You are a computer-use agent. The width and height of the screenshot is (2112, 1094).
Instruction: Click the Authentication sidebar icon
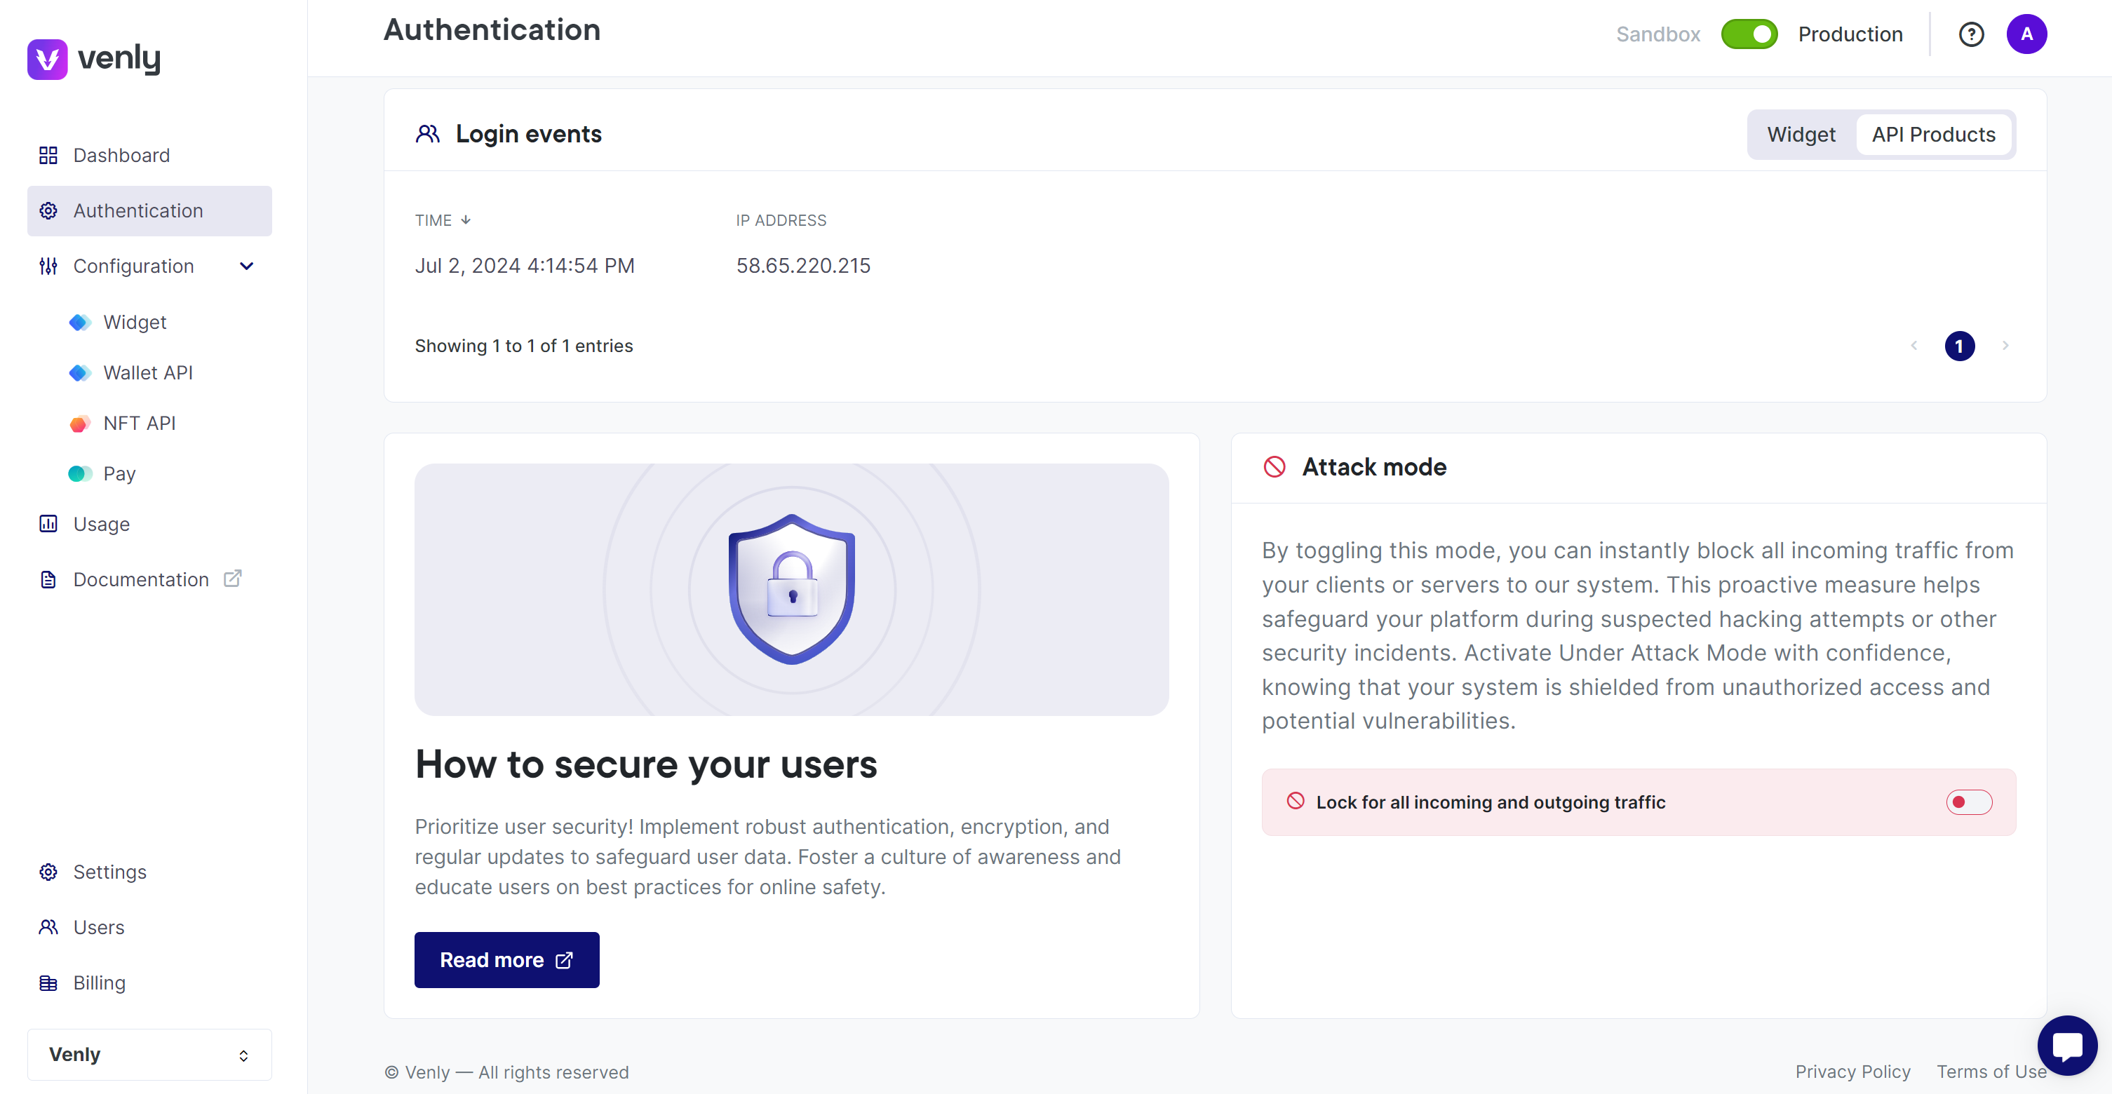tap(51, 210)
